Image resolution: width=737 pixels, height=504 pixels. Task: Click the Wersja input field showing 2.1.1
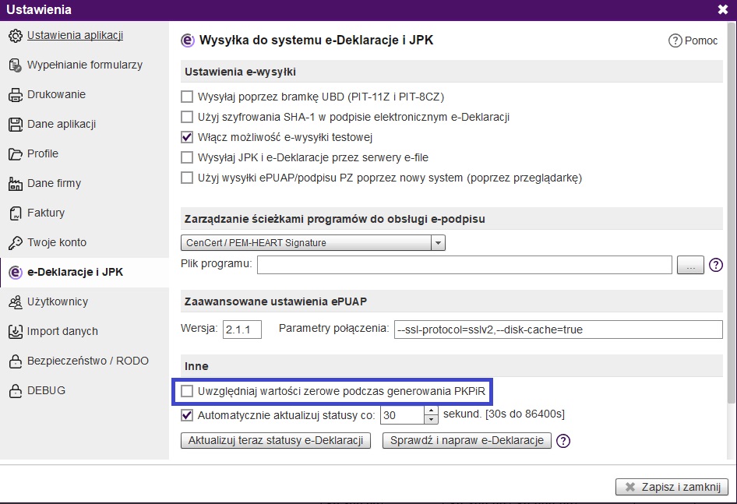(242, 330)
